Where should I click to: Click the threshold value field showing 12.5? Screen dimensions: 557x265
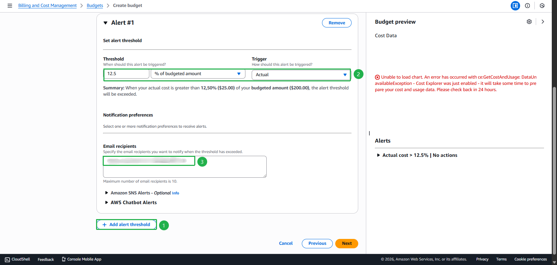(x=127, y=74)
